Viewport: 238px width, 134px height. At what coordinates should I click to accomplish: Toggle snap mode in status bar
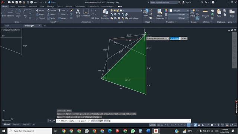(162, 125)
